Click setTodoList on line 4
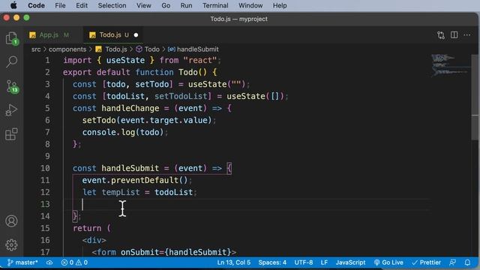Image resolution: width=480 pixels, height=270 pixels. (x=181, y=97)
